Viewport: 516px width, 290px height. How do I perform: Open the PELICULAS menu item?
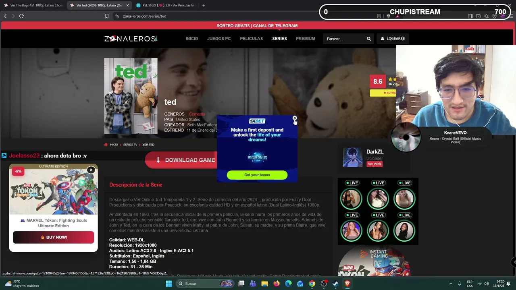(x=251, y=39)
